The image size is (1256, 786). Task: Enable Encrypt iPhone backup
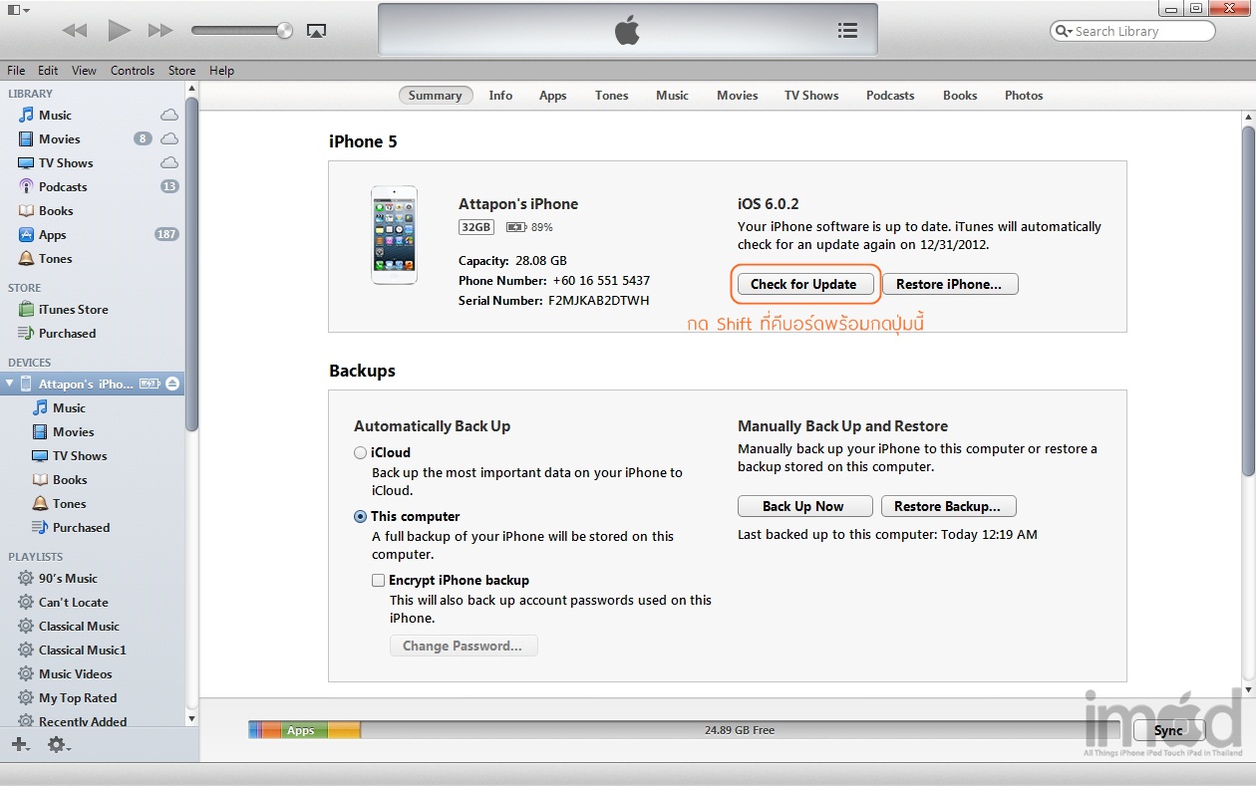coord(379,580)
